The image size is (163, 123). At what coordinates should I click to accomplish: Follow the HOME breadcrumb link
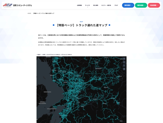pos(29,13)
